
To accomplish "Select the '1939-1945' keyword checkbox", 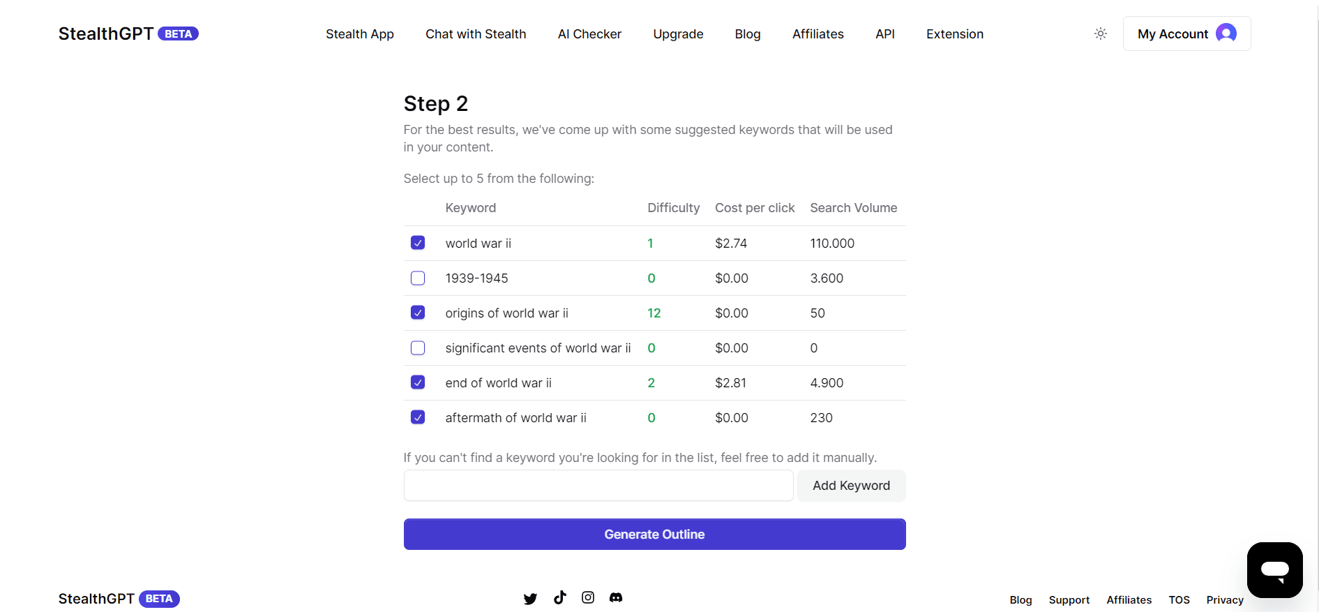I will pos(418,278).
